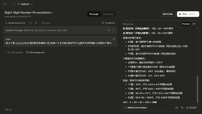Viewport: 202px width, 114px height.
Task: Click the final total line ending in 498
Action: click(140, 102)
